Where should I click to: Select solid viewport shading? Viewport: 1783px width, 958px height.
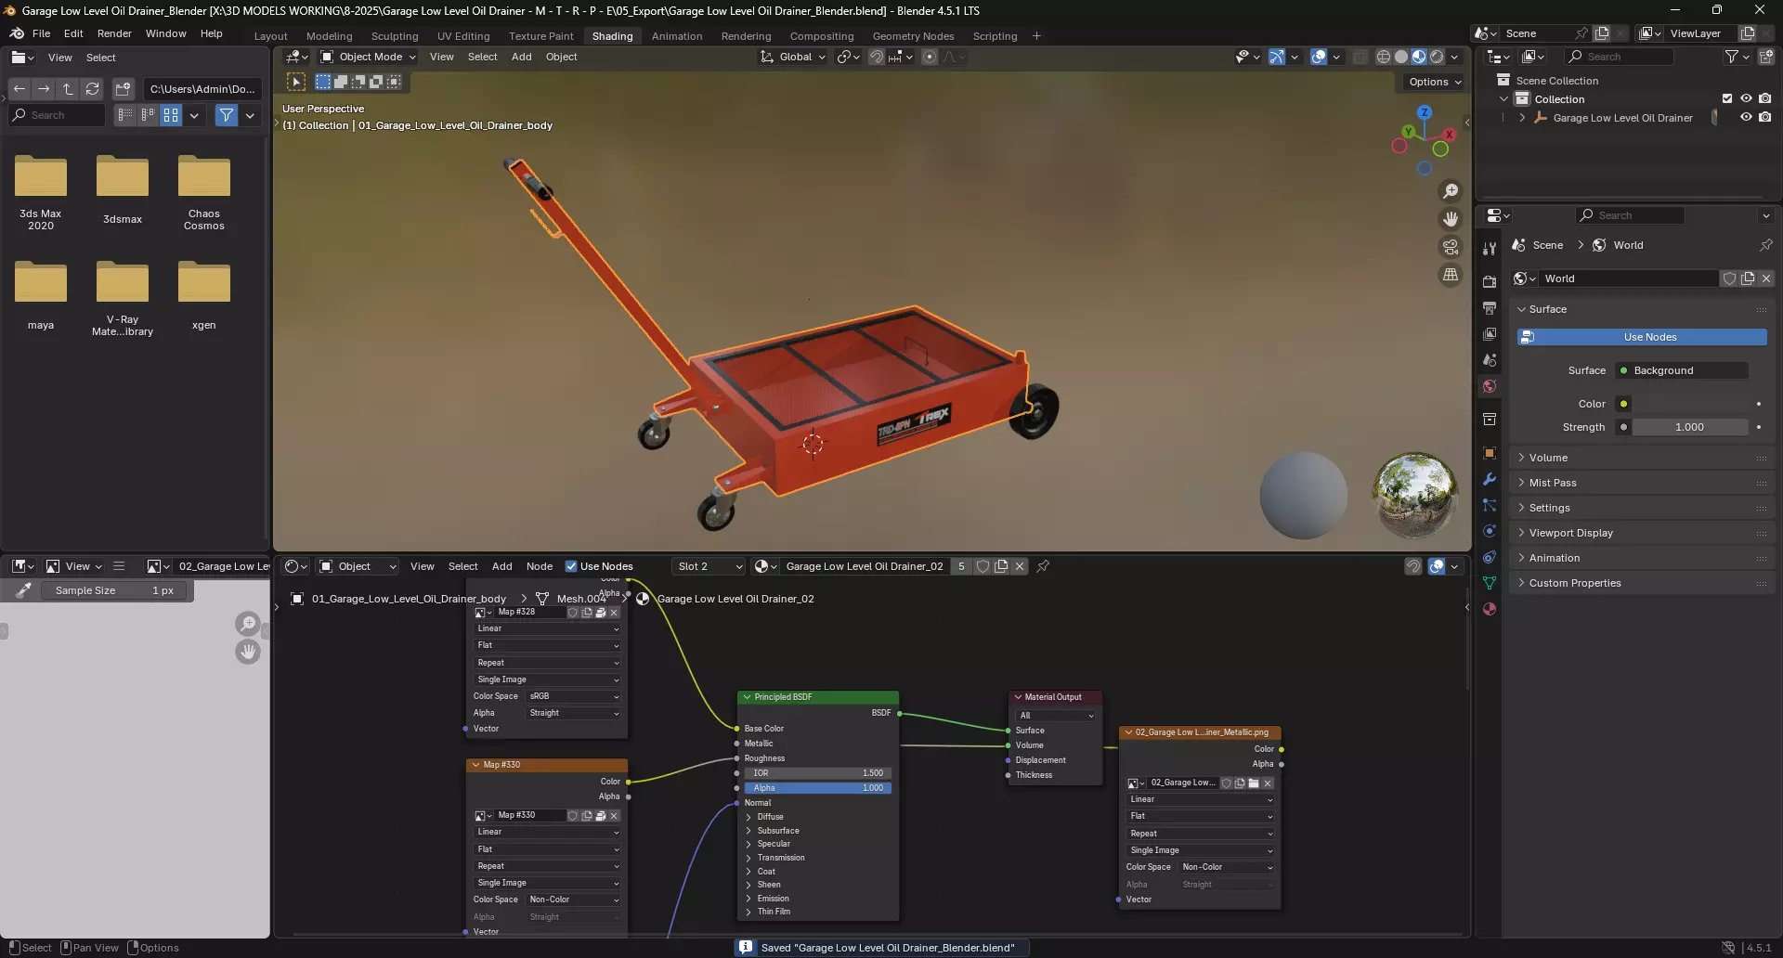pos(1400,57)
